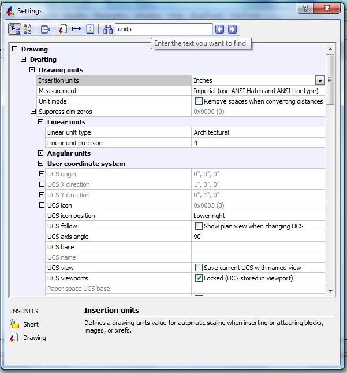Go to next search result arrow
Viewport: 347px width, 373px height.
click(x=232, y=29)
